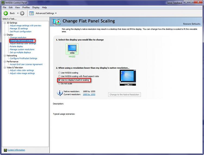Click the Performance category label
This screenshot has width=204, height=155.
click(12, 62)
